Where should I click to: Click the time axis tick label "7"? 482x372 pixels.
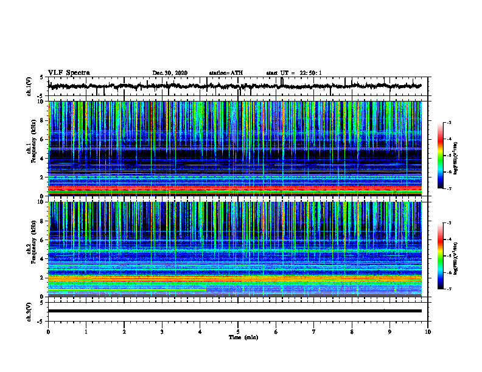(314, 332)
